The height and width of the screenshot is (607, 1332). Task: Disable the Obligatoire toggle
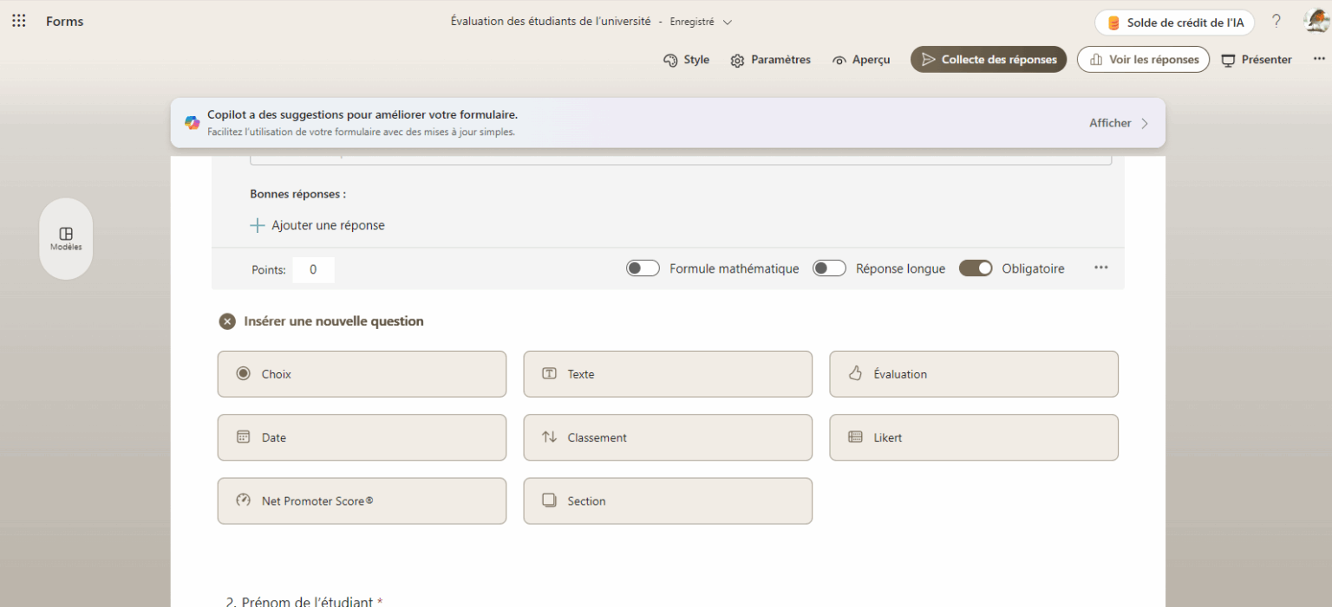tap(976, 268)
